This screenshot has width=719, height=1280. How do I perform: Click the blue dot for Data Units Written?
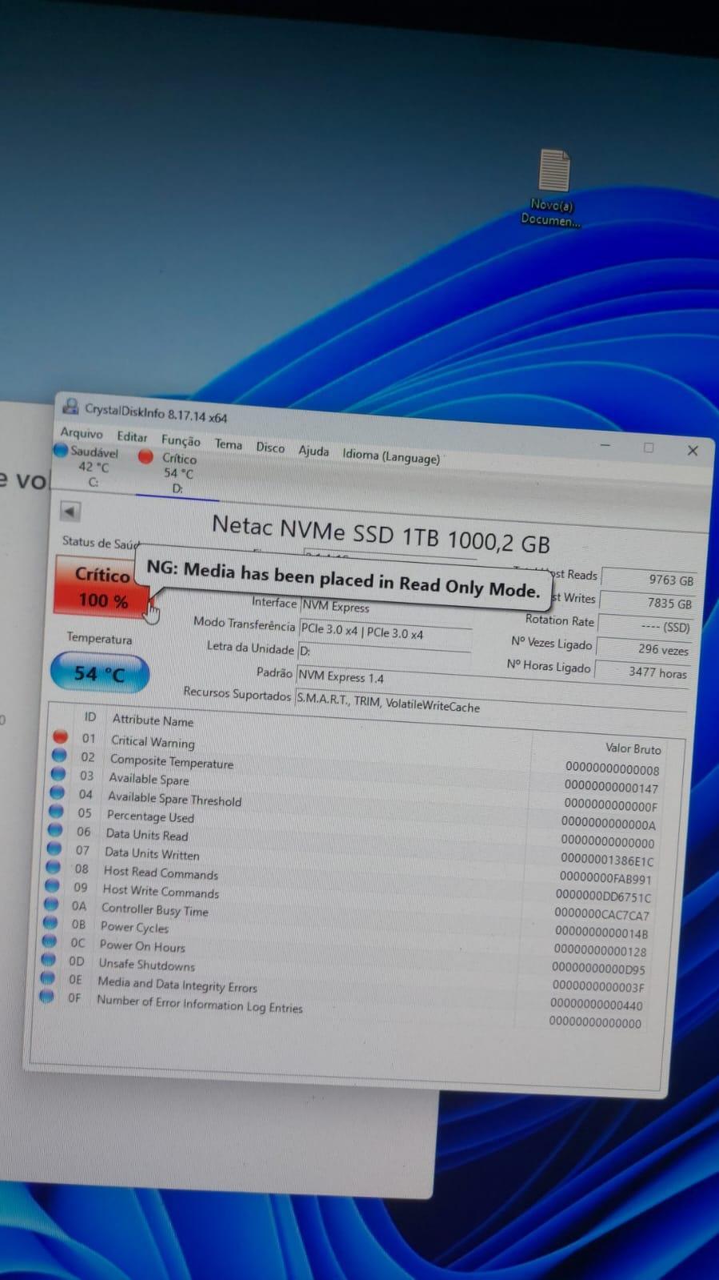[x=54, y=848]
